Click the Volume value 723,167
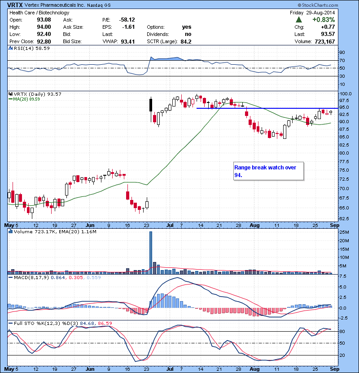This screenshot has height=373, width=359. pos(324,41)
